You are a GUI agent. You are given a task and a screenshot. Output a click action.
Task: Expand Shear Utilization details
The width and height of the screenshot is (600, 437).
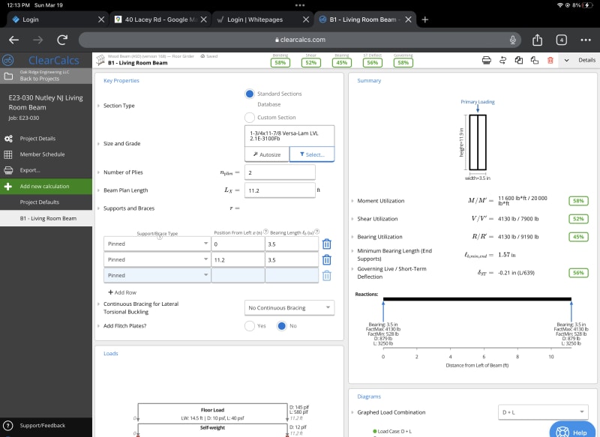click(352, 219)
